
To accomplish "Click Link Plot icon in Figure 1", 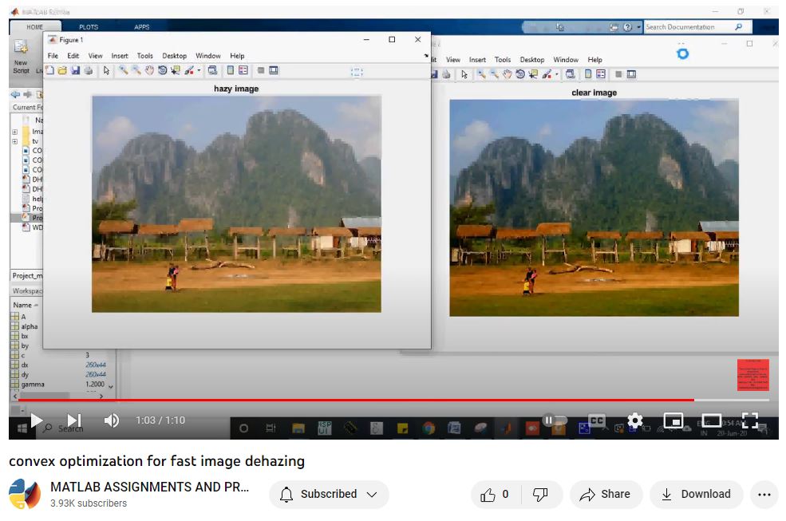I will 212,71.
